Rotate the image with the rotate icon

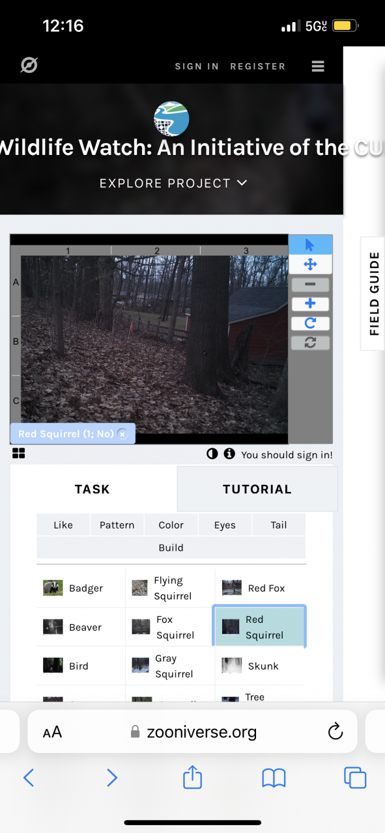(310, 323)
